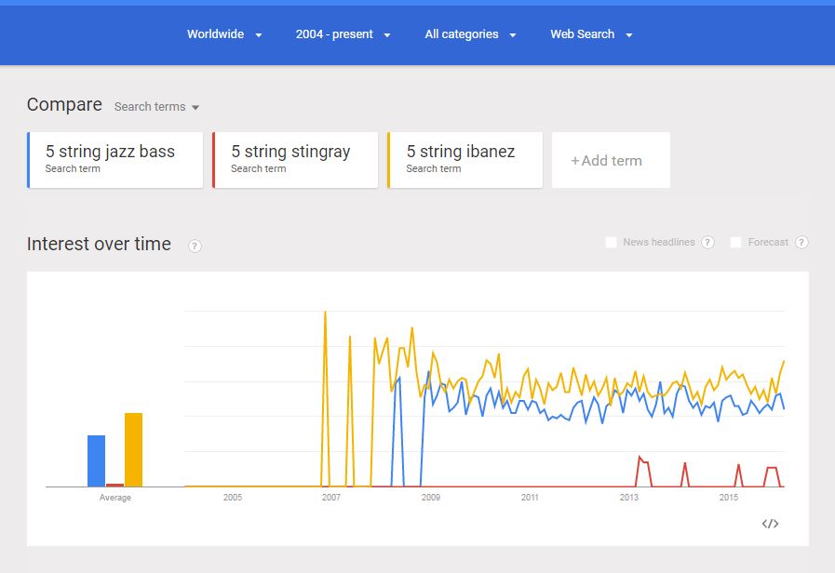Click help icon beside Interest over time
This screenshot has height=573, width=835.
pos(195,246)
